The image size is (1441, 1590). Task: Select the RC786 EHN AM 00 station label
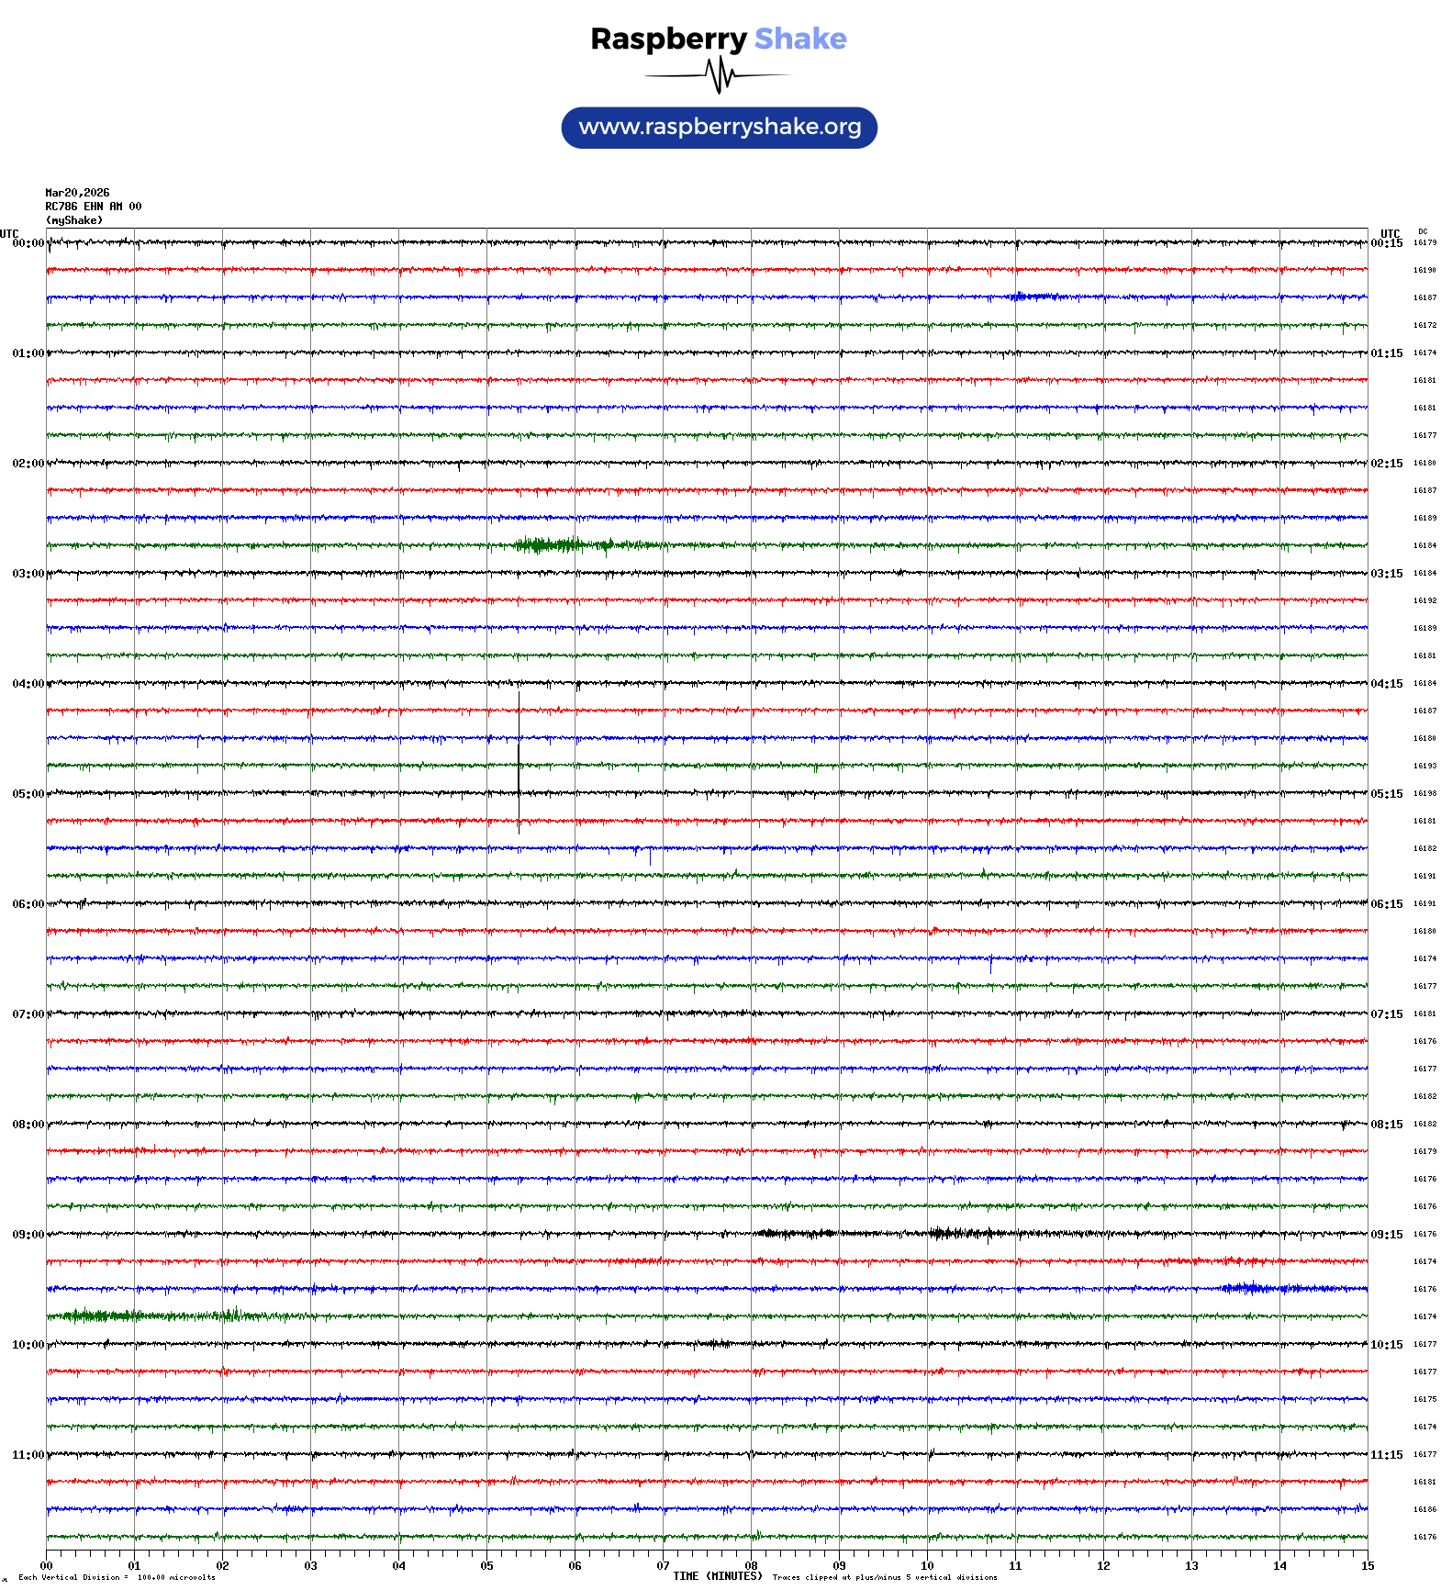tap(94, 207)
